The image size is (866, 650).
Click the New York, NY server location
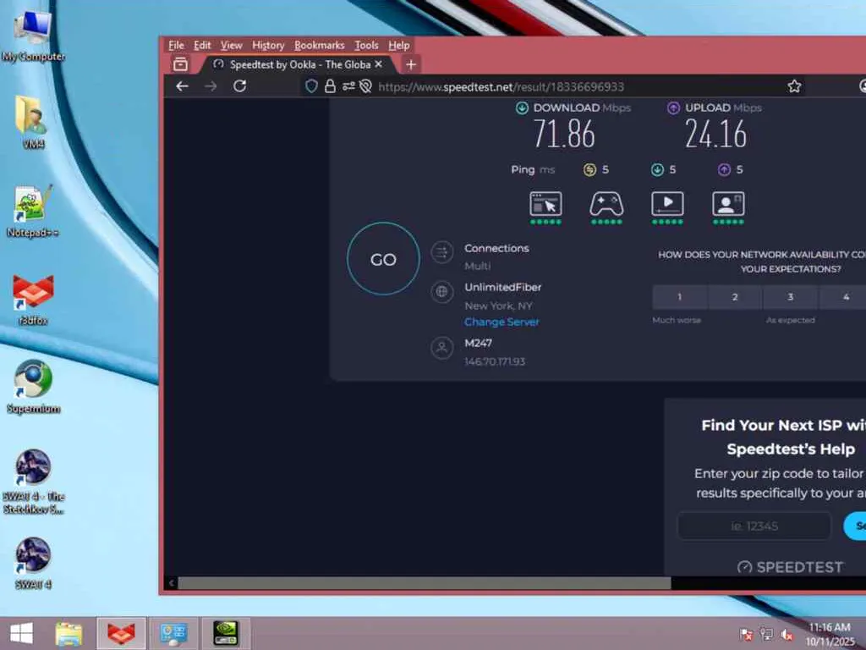(498, 306)
